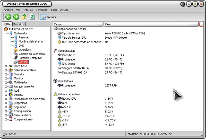Go forward with the green right arrow
Viewport: 206px width, 139px height.
16,17
